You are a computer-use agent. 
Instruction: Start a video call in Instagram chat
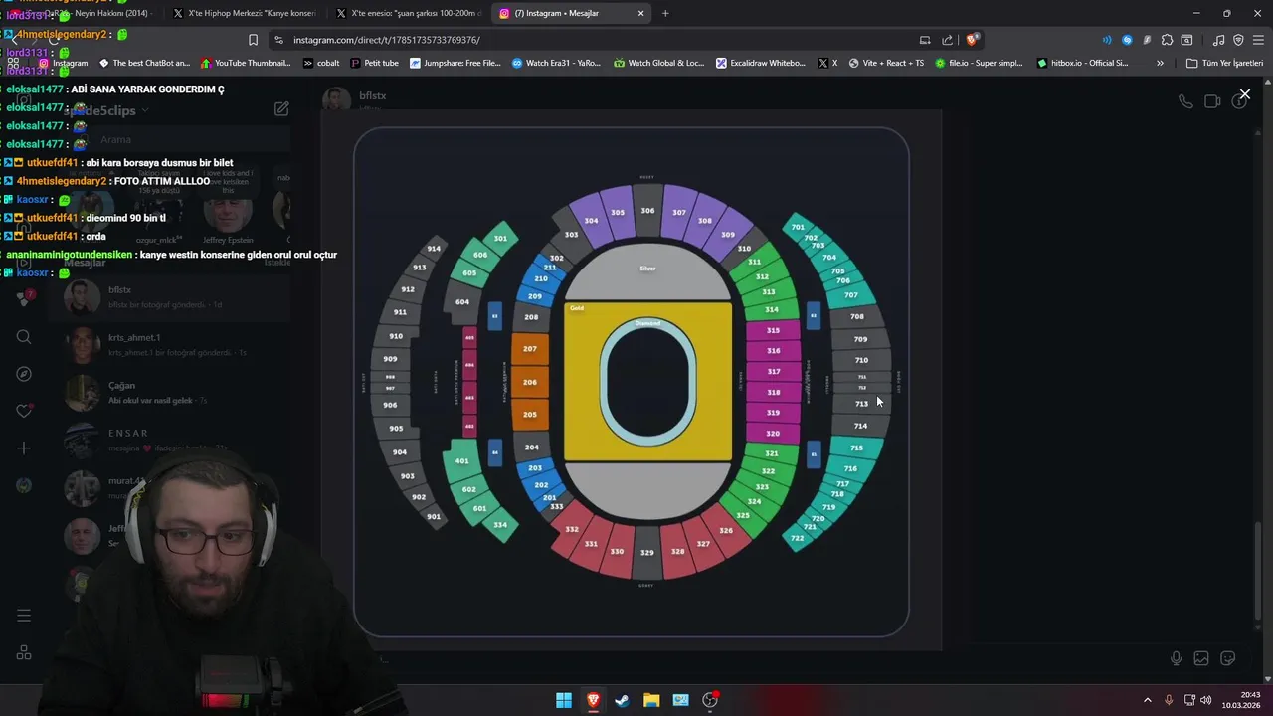1212,101
